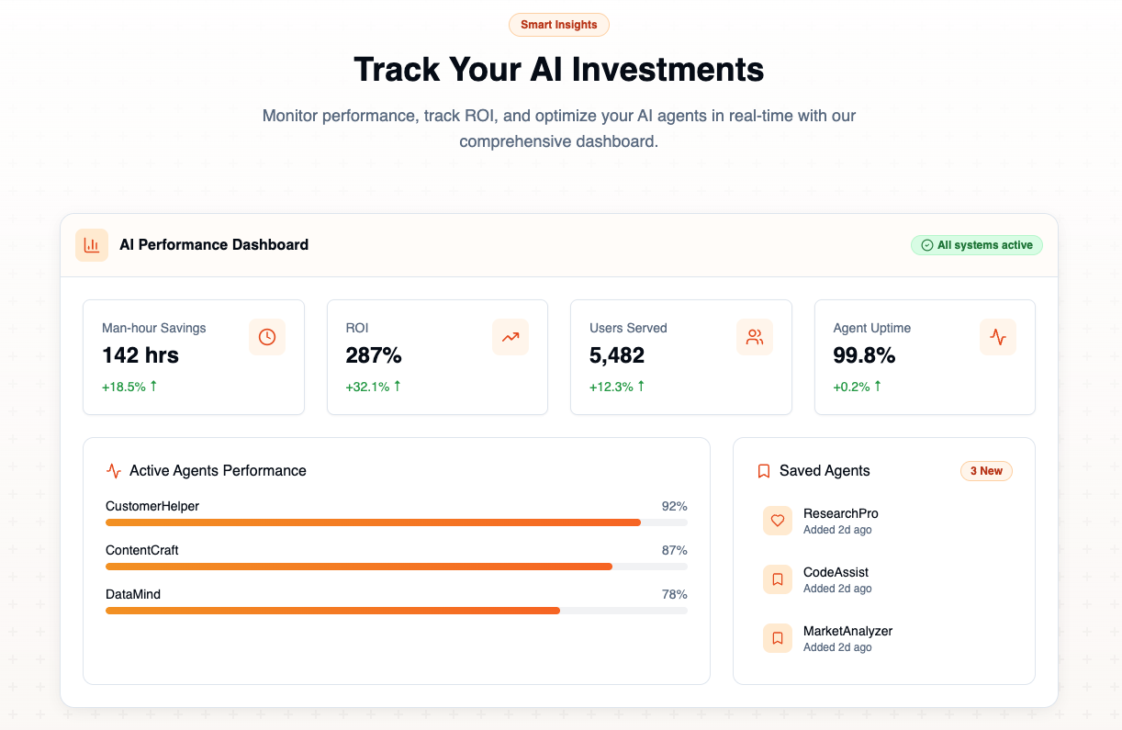This screenshot has height=730, width=1122.
Task: Click the heart icon next to ResearchPro
Action: [778, 521]
